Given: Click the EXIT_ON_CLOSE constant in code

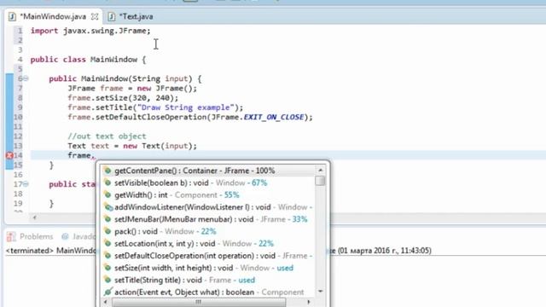Looking at the screenshot, I should click(x=274, y=118).
